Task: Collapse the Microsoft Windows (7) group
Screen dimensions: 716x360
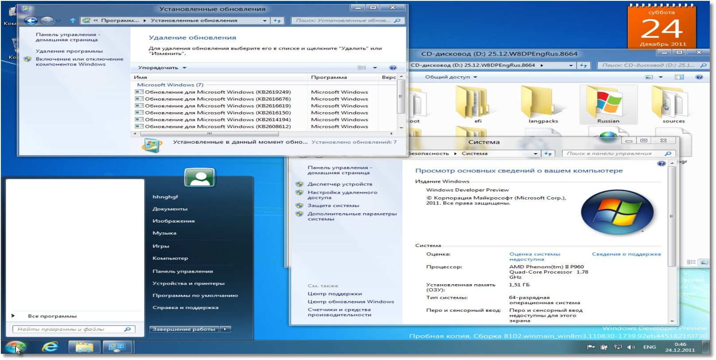Action: pyautogui.click(x=170, y=85)
